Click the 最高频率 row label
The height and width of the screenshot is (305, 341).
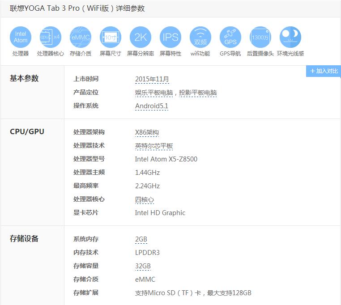pyautogui.click(x=86, y=186)
